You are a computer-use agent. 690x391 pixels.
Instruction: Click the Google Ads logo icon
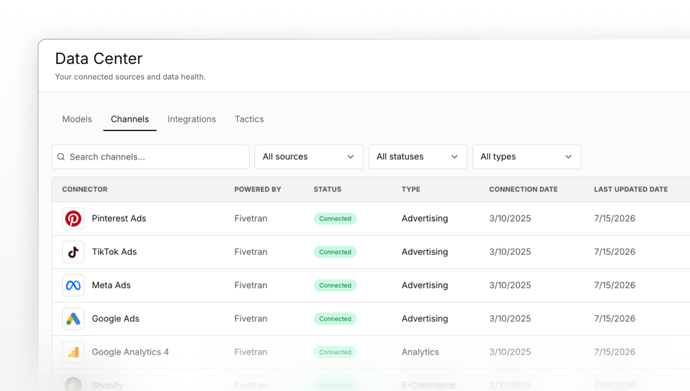[x=73, y=319]
